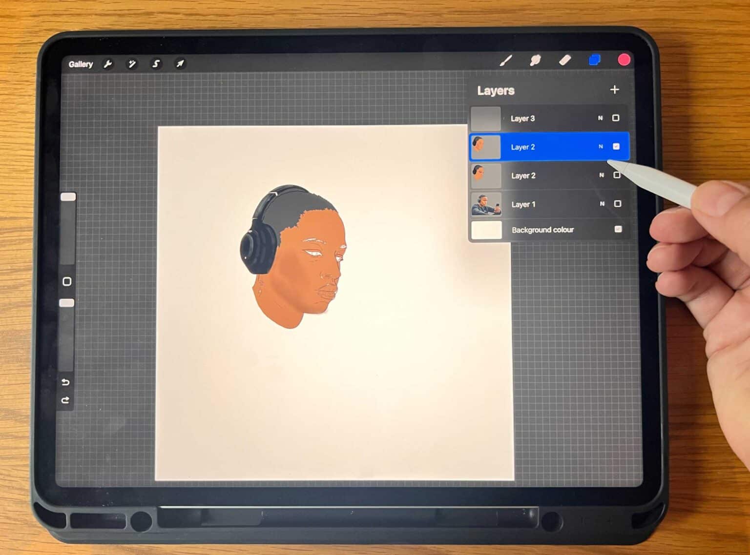Select the Smudge tool
Viewport: 750px width, 555px height.
pos(536,59)
